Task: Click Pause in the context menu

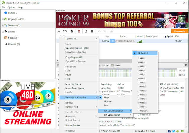Action: point(79,75)
